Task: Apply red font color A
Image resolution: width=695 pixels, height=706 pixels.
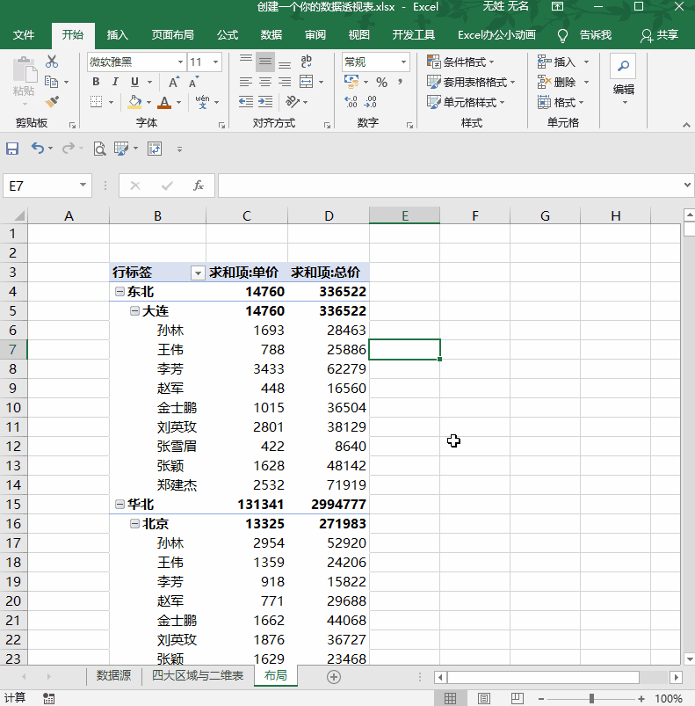Action: 164,102
